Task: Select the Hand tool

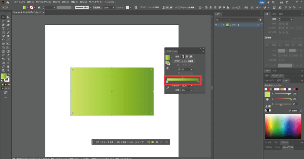Action: tap(8, 67)
